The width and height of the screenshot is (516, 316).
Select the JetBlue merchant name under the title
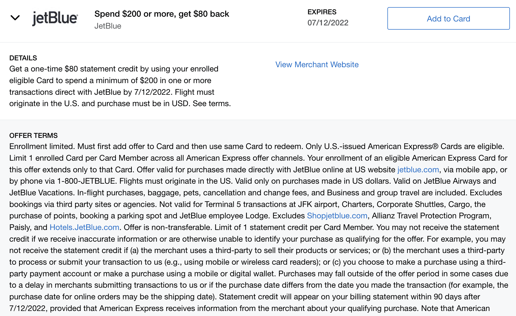coord(108,26)
